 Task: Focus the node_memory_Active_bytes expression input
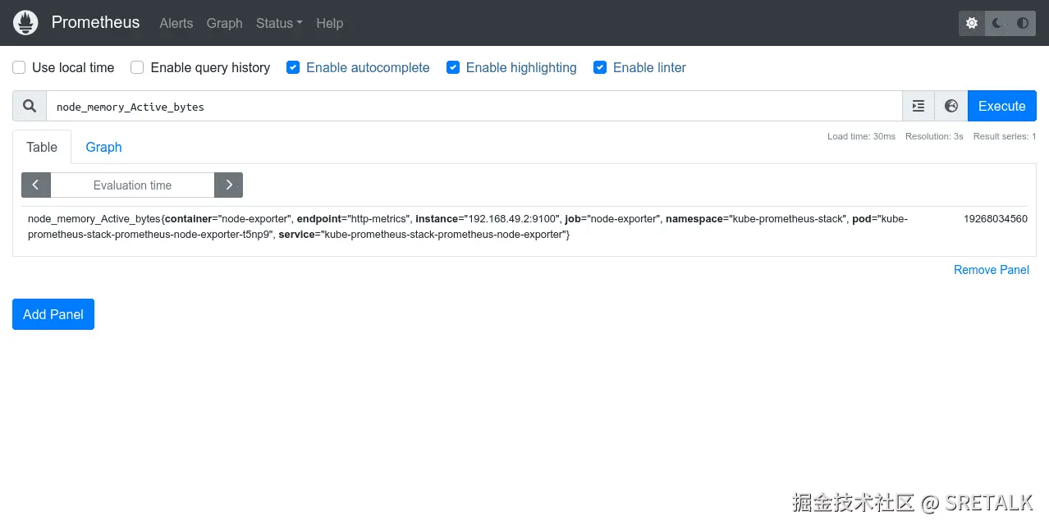click(x=474, y=107)
